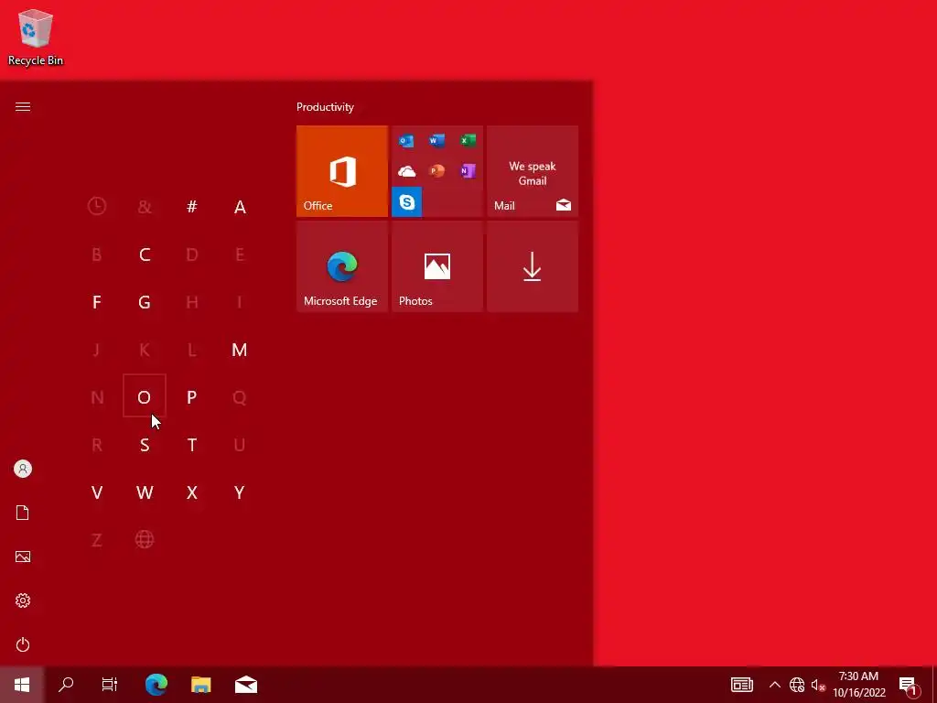Open the Mail tile
This screenshot has width=937, height=703.
click(x=533, y=171)
